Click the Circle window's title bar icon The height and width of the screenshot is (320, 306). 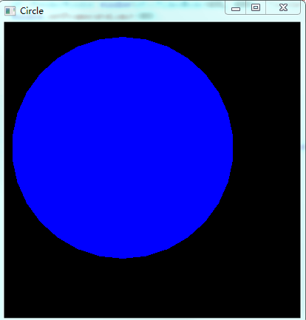click(x=10, y=11)
